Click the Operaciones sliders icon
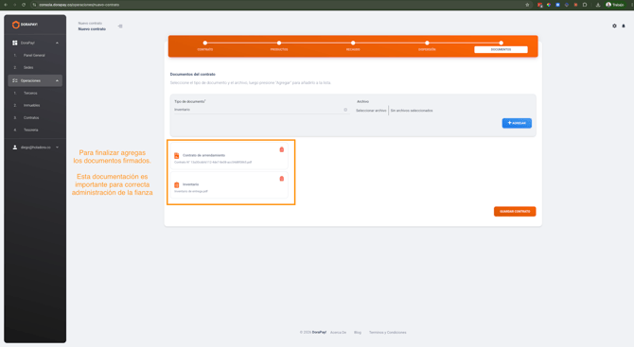The height and width of the screenshot is (347, 634). pos(15,80)
